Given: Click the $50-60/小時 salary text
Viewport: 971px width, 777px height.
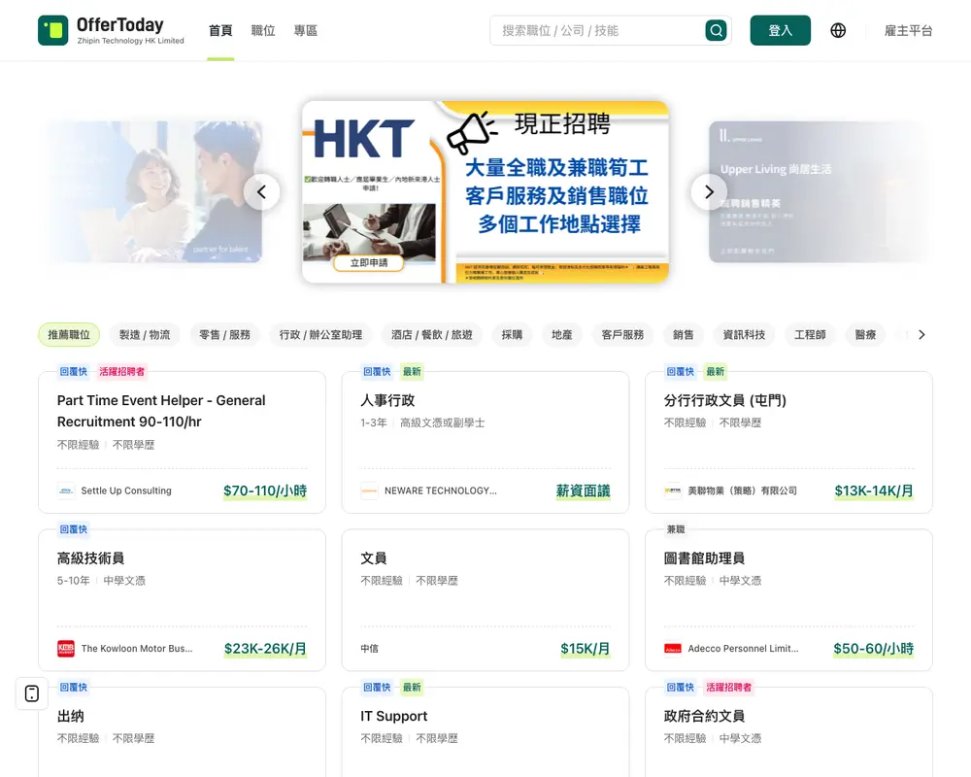Looking at the screenshot, I should 873,649.
